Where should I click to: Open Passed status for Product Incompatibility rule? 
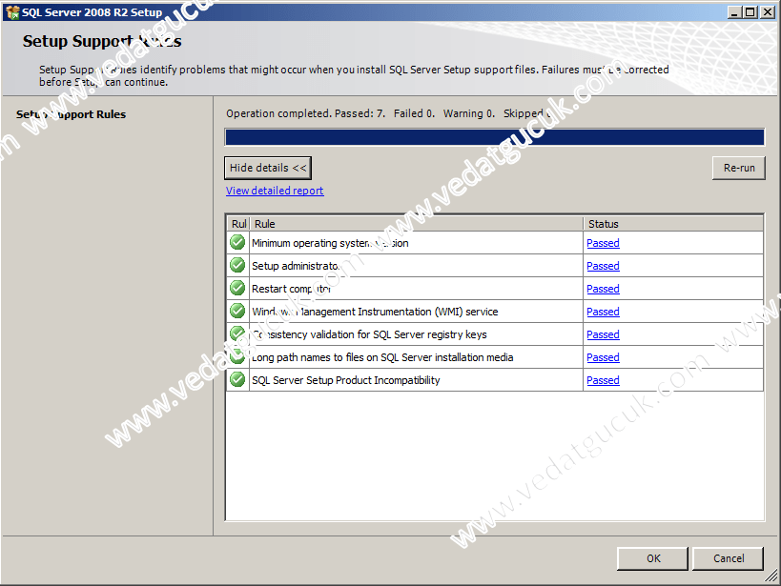[x=603, y=380]
